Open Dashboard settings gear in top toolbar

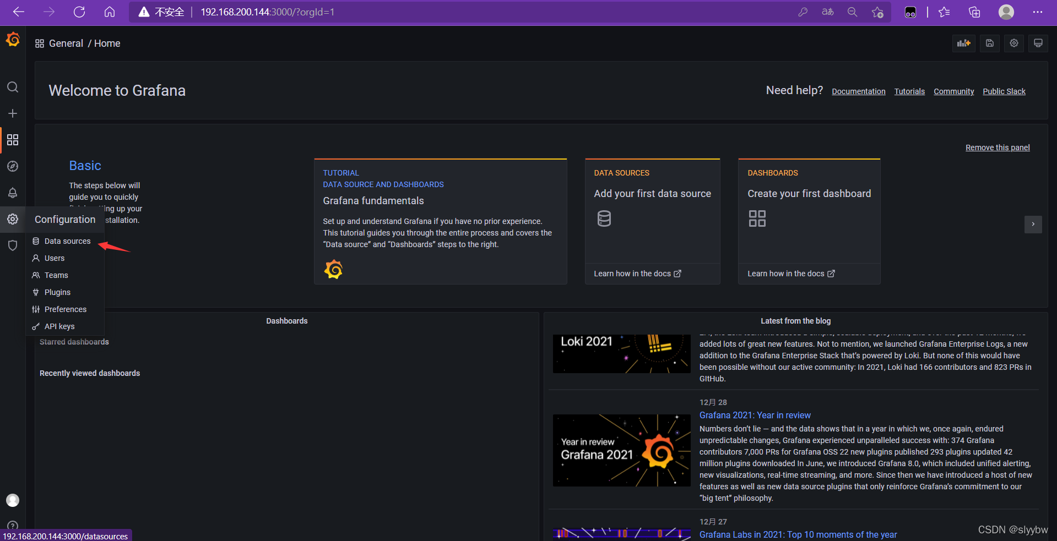[x=1014, y=43]
